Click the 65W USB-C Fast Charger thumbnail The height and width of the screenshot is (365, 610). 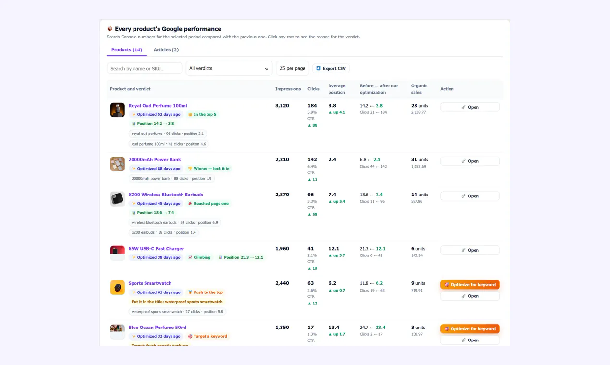pos(117,253)
